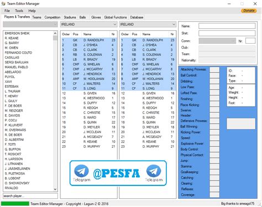Viewport: 262px width, 207px height.
Task: Open the Comm dropdown
Action: 217,41
